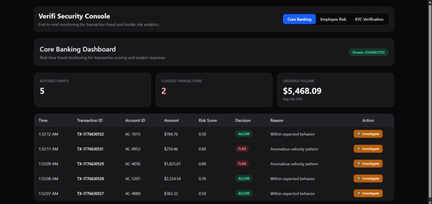The image size is (432, 204).
Task: Click the 1:52:11 AM timestamp
Action: point(48,149)
